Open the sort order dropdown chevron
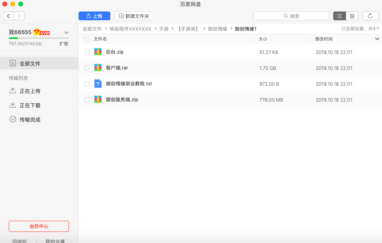This screenshot has width=382, height=243. (x=377, y=39)
